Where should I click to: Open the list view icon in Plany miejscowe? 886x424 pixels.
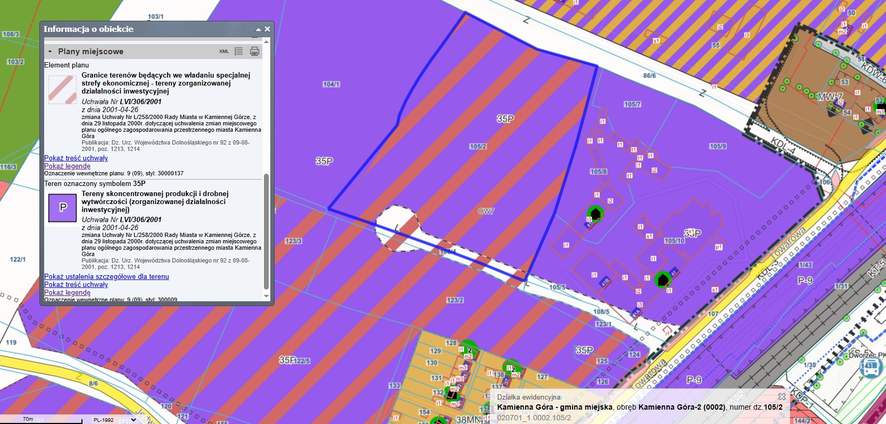point(239,52)
